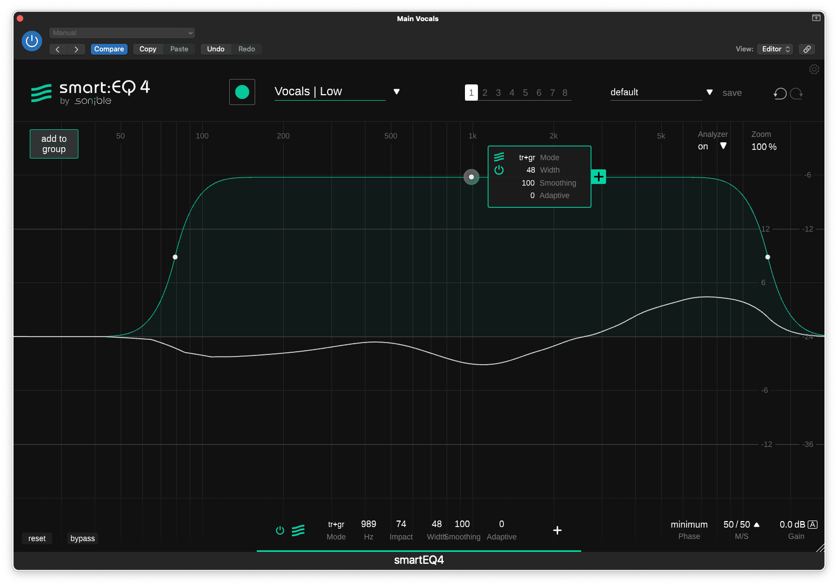Click the green plus button beside popup
The width and height of the screenshot is (838, 586).
(x=598, y=176)
